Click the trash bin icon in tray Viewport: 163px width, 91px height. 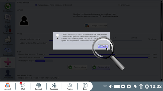(141, 87)
